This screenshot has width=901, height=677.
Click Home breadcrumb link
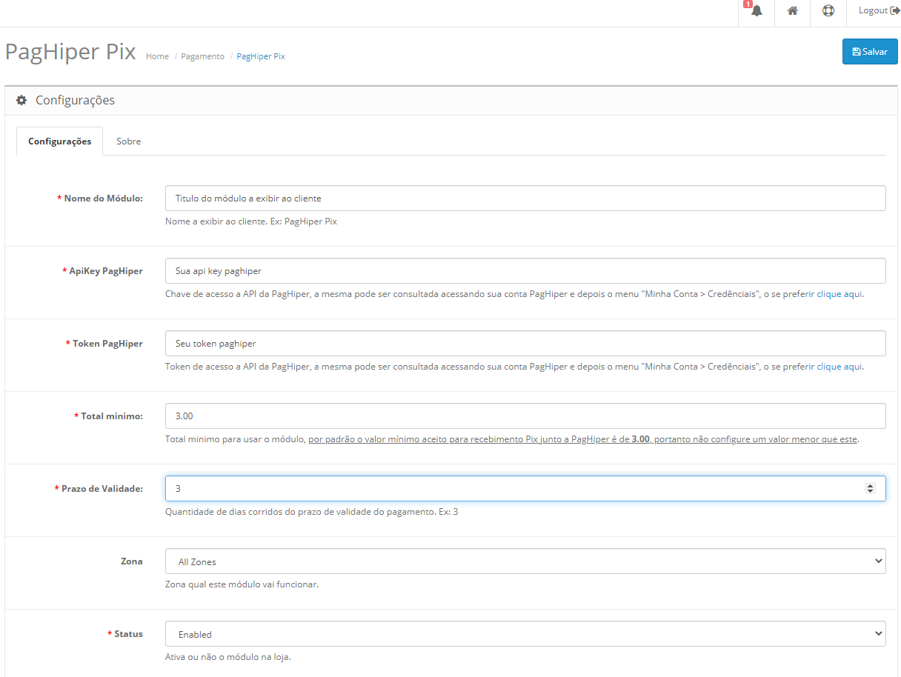pos(157,56)
